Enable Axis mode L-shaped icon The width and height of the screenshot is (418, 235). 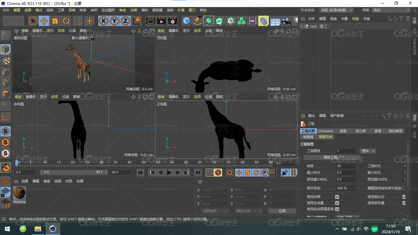tap(6, 117)
